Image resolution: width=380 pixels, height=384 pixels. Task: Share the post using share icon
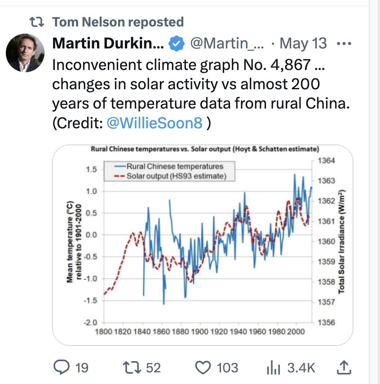[344, 367]
